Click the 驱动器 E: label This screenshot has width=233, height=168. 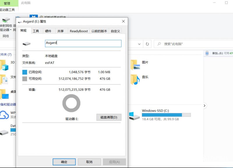pos(72,119)
